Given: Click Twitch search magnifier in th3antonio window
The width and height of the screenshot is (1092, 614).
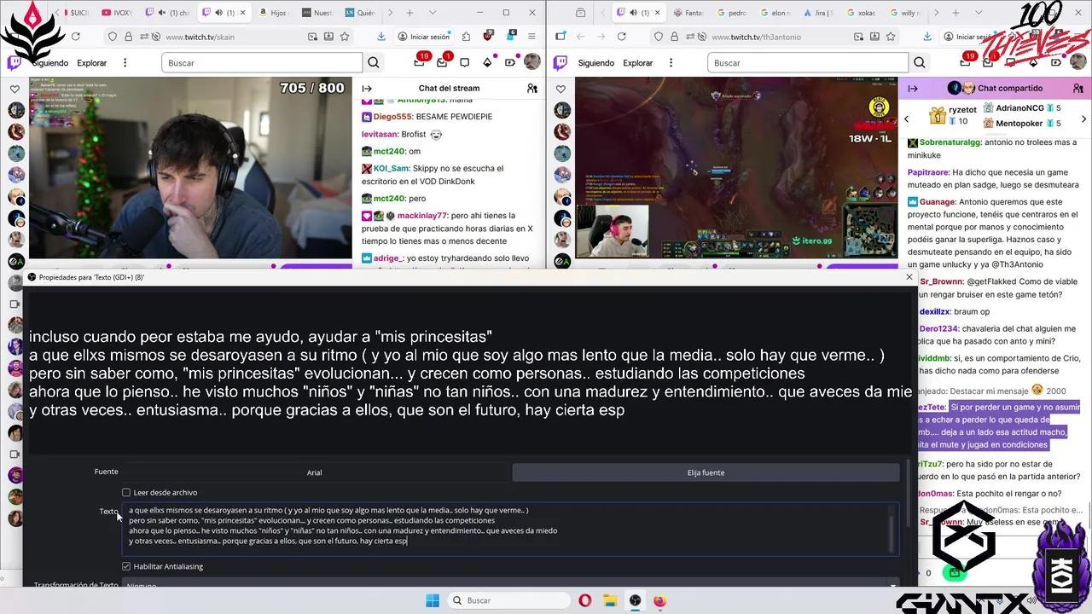Looking at the screenshot, I should (919, 62).
